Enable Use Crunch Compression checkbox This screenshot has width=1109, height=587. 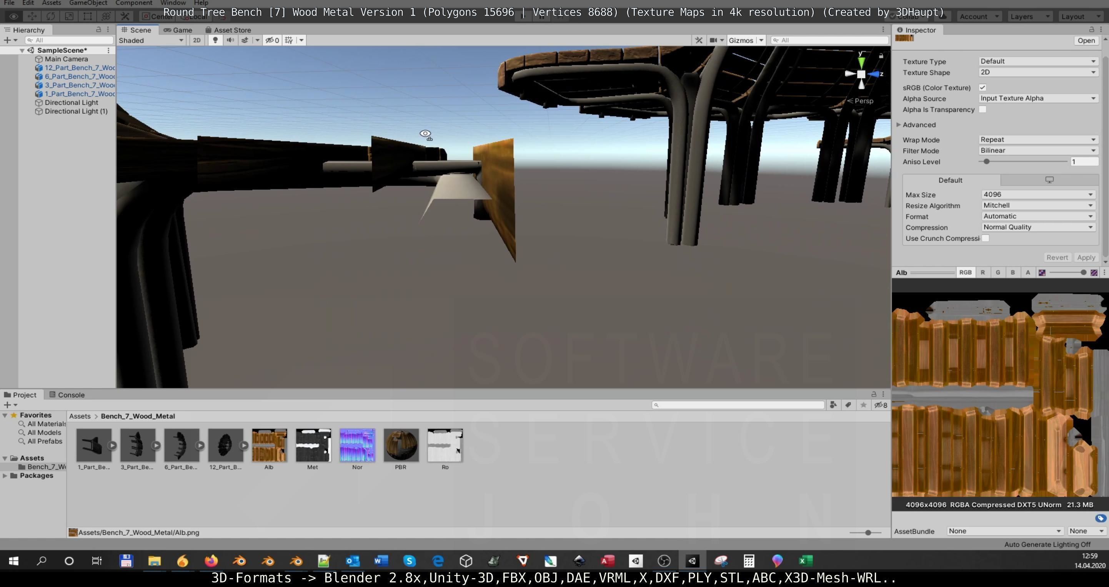tap(986, 238)
